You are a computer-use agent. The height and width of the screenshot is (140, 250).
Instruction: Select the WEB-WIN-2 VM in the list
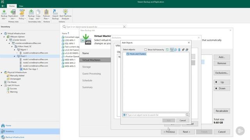coord(70,63)
